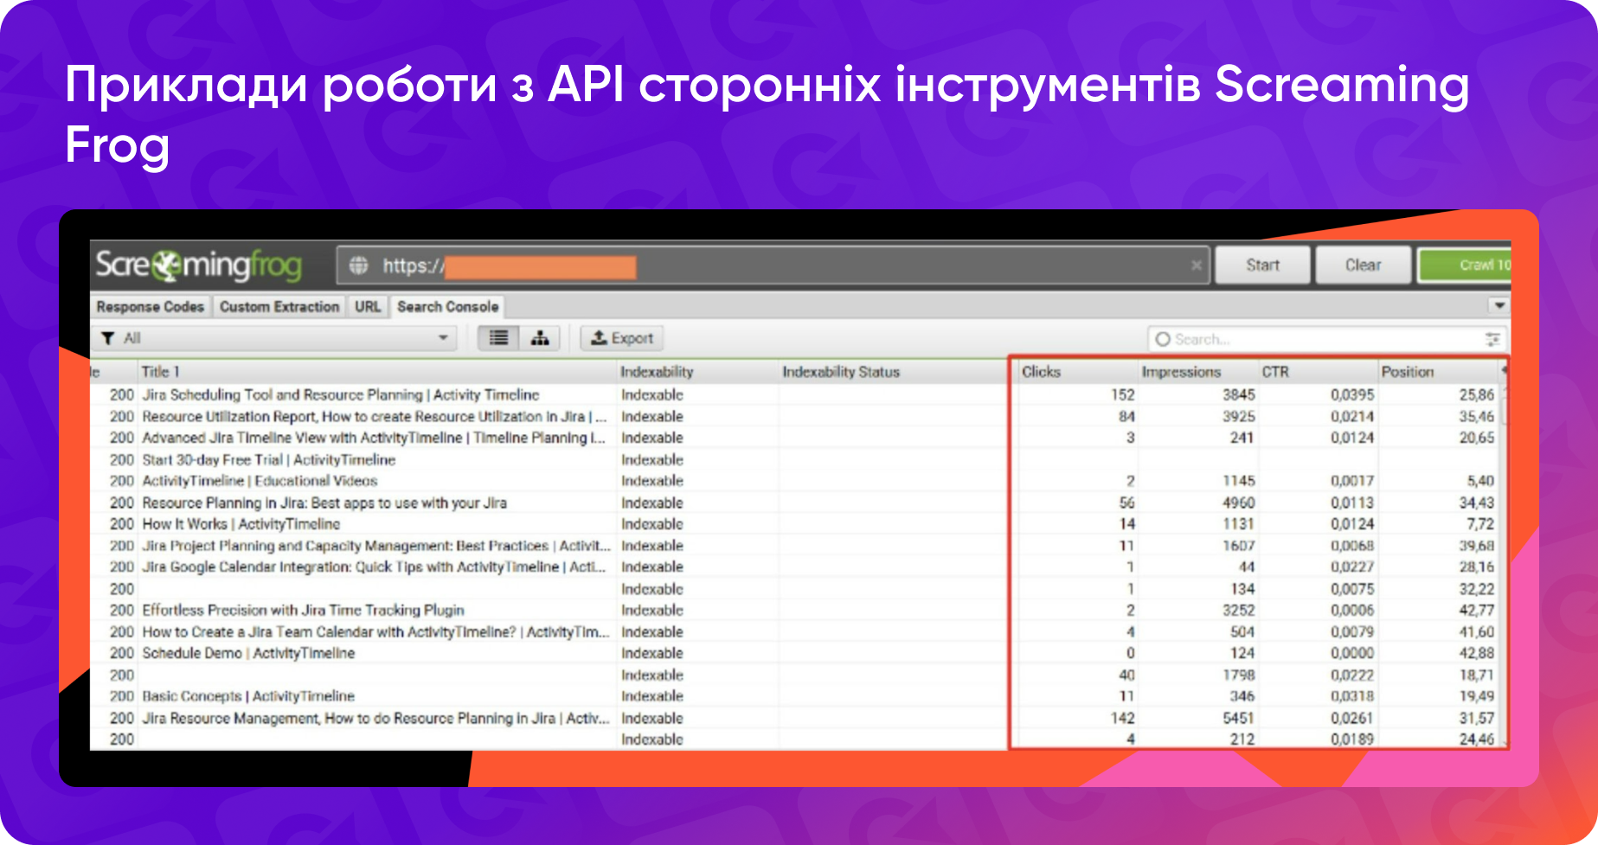Click the Clear button
The height and width of the screenshot is (845, 1598).
[1363, 265]
